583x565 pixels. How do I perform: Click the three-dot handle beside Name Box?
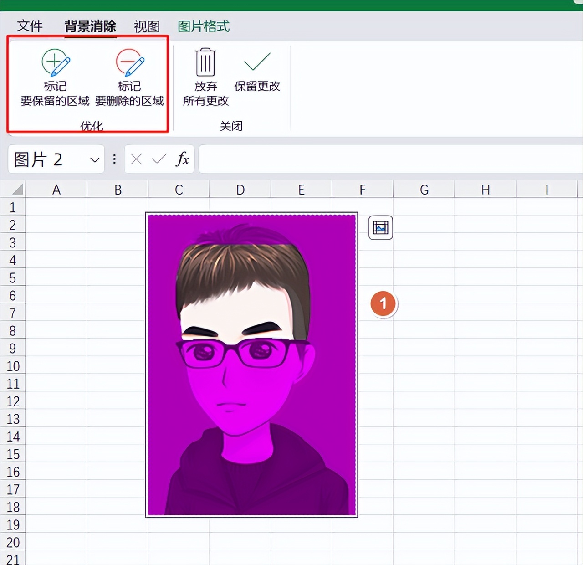(114, 159)
